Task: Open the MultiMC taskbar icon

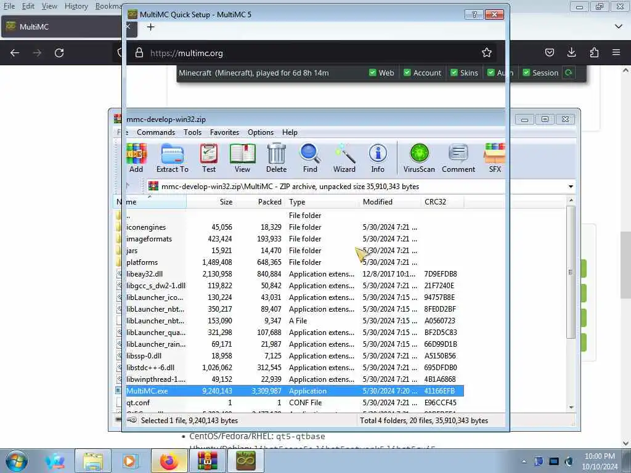Action: coord(245,461)
